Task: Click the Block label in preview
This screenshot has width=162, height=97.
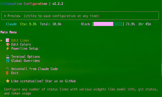Action: (x=85, y=24)
